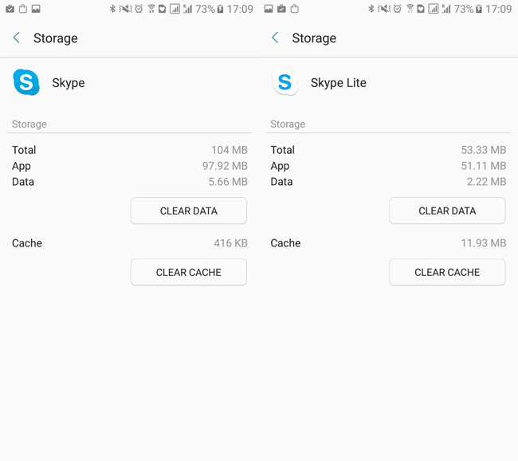The image size is (518, 461).
Task: Select the 53.33 MB total value
Action: click(484, 150)
